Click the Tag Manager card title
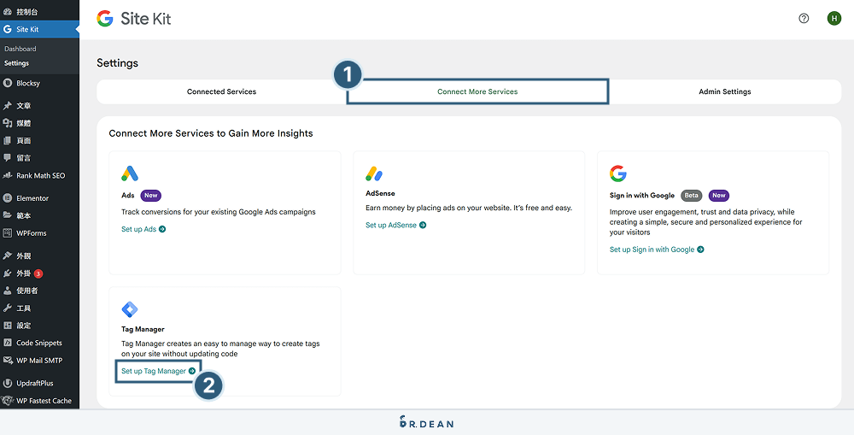The height and width of the screenshot is (435, 854). point(143,329)
